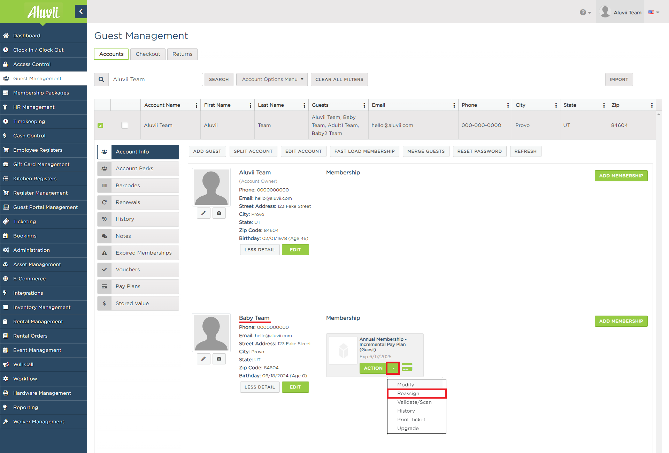Click the Baby Team profile photo
The width and height of the screenshot is (669, 453).
click(x=211, y=333)
